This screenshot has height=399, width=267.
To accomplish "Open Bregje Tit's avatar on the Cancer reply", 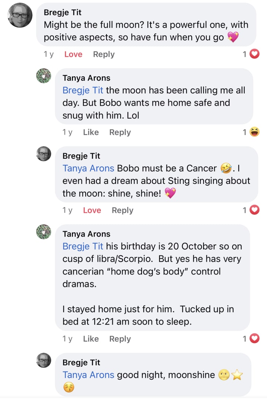I will click(43, 154).
